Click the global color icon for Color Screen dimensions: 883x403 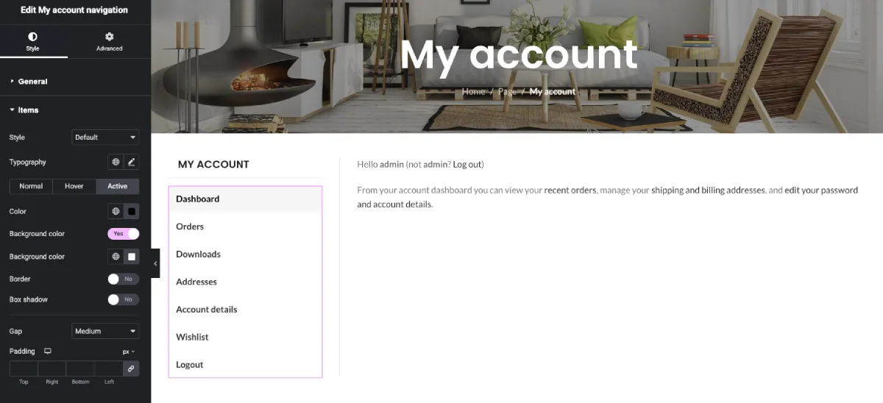tap(116, 212)
